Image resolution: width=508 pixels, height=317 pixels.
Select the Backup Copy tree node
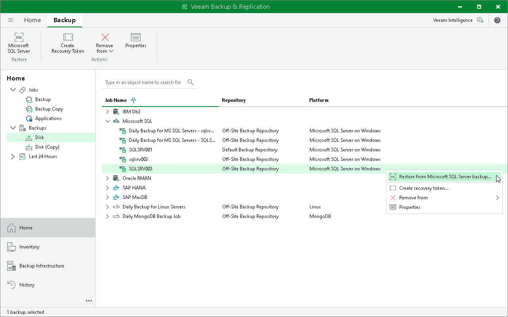click(49, 109)
